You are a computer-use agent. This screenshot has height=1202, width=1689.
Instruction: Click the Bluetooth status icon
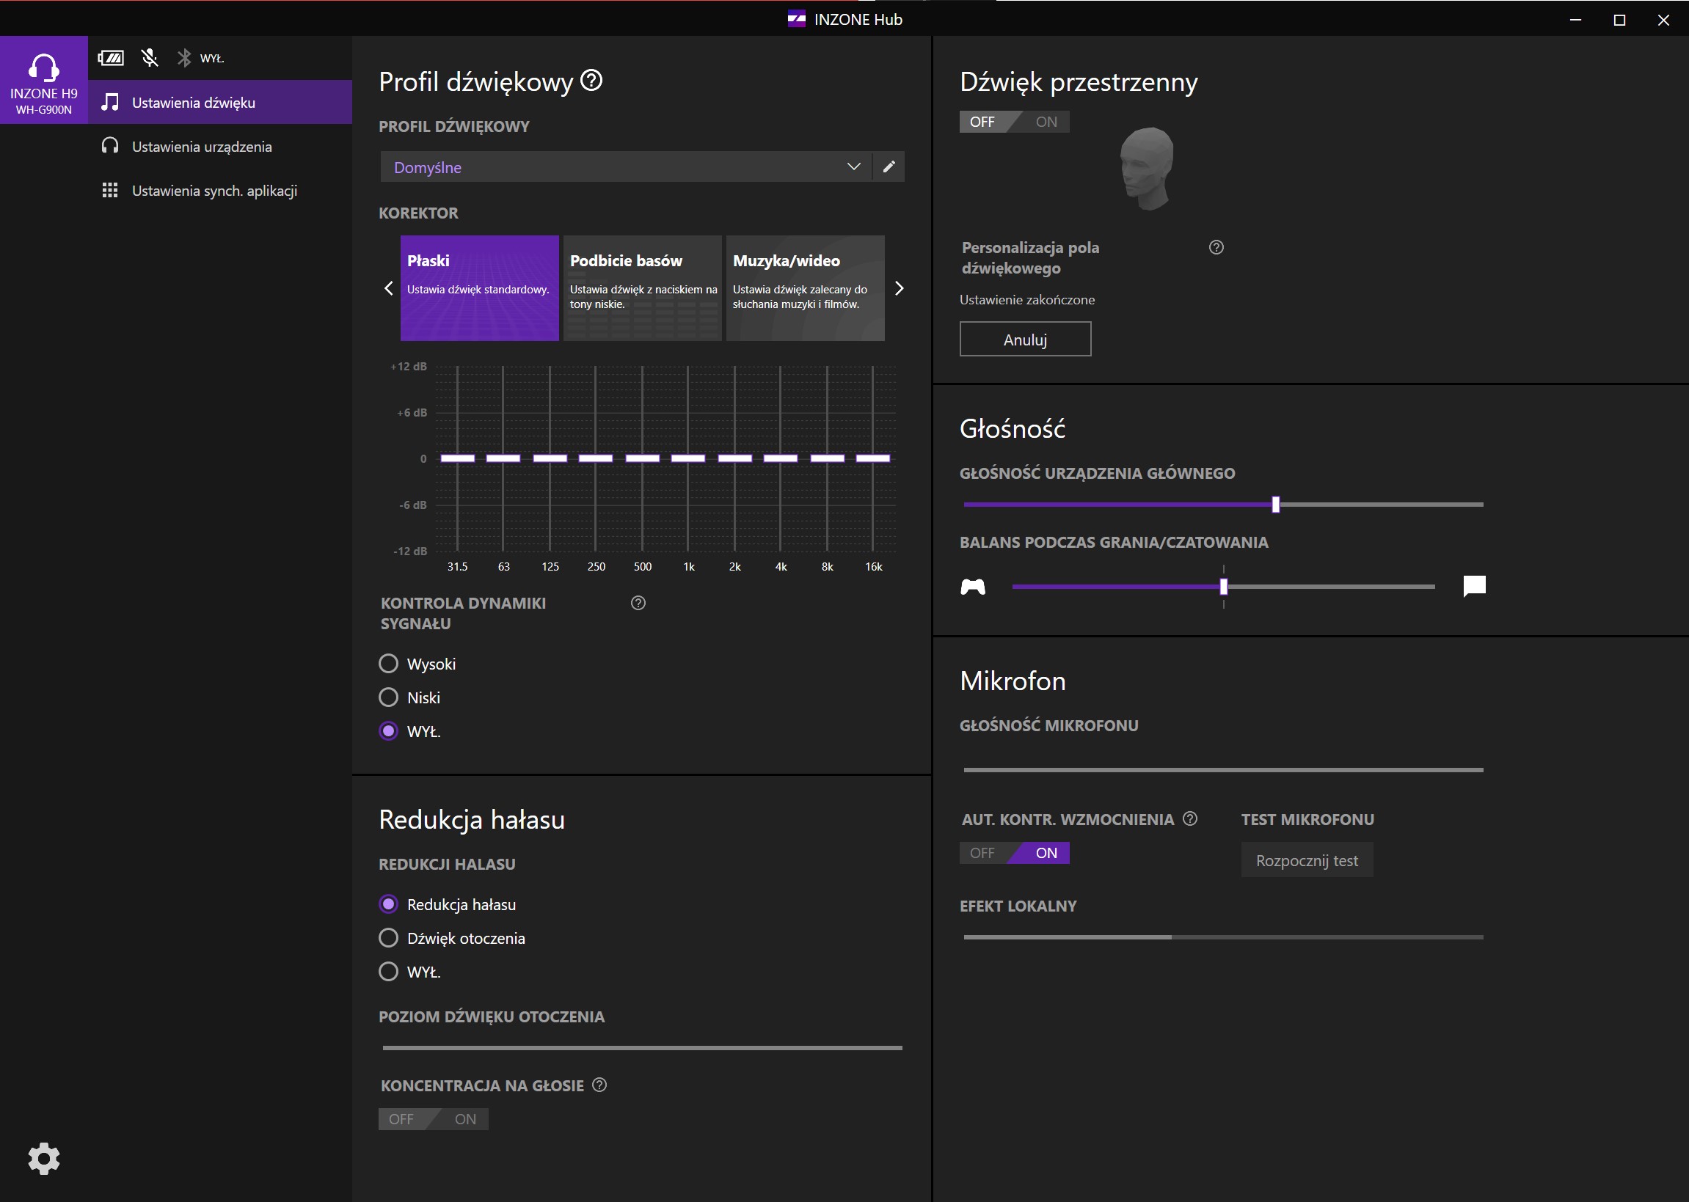click(x=184, y=58)
